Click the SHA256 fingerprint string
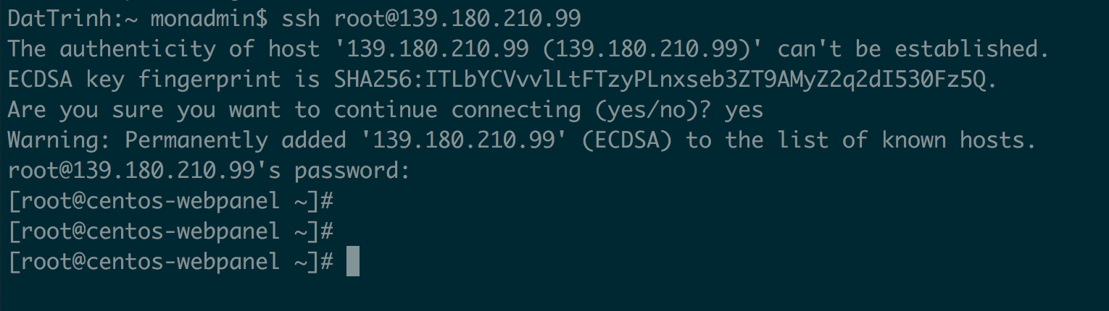Screen dimensions: 1109x311 point(660,80)
